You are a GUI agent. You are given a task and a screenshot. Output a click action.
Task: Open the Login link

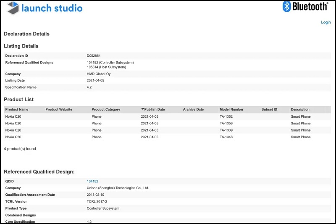click(326, 22)
